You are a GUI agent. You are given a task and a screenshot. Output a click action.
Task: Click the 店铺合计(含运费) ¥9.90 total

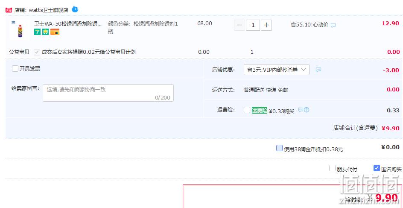pyautogui.click(x=366, y=128)
